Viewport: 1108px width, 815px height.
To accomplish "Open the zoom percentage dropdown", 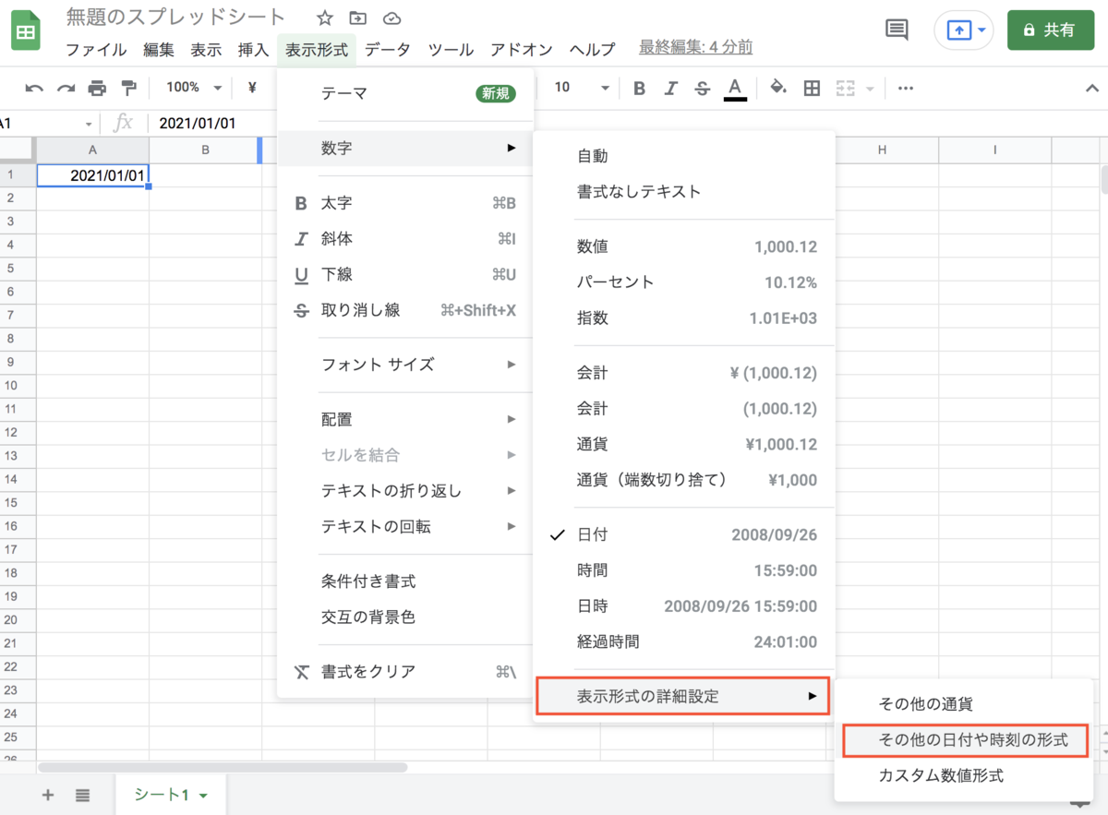I will [x=191, y=87].
